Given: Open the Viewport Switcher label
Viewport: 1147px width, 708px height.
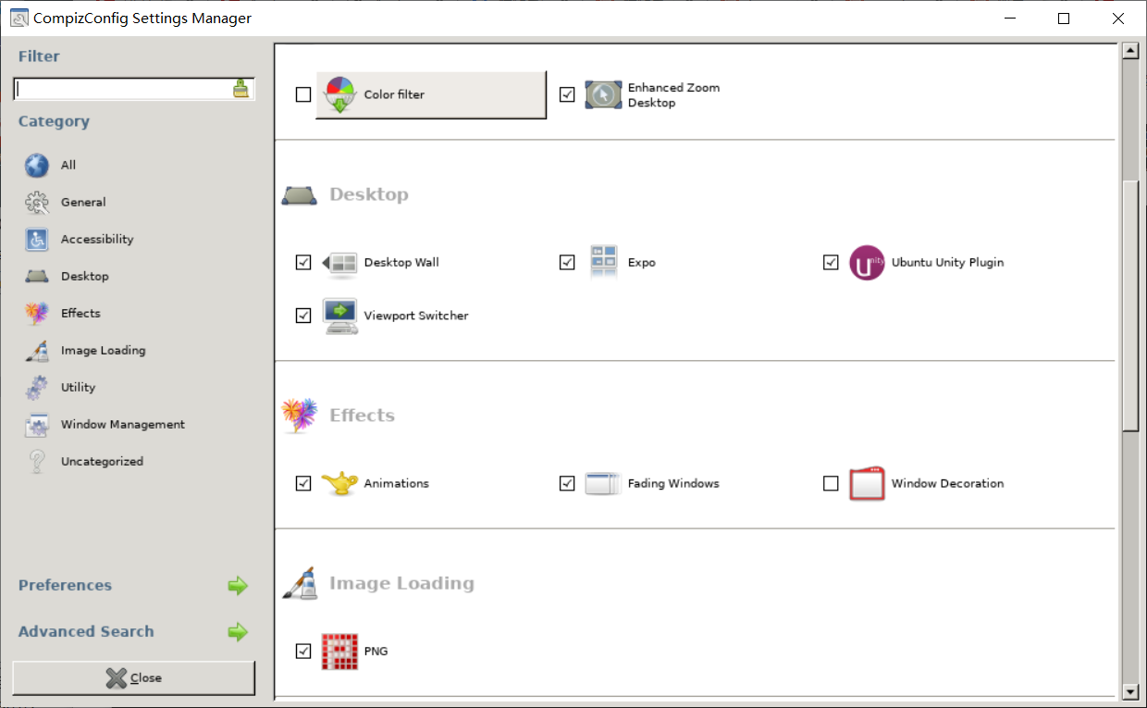Looking at the screenshot, I should coord(416,316).
